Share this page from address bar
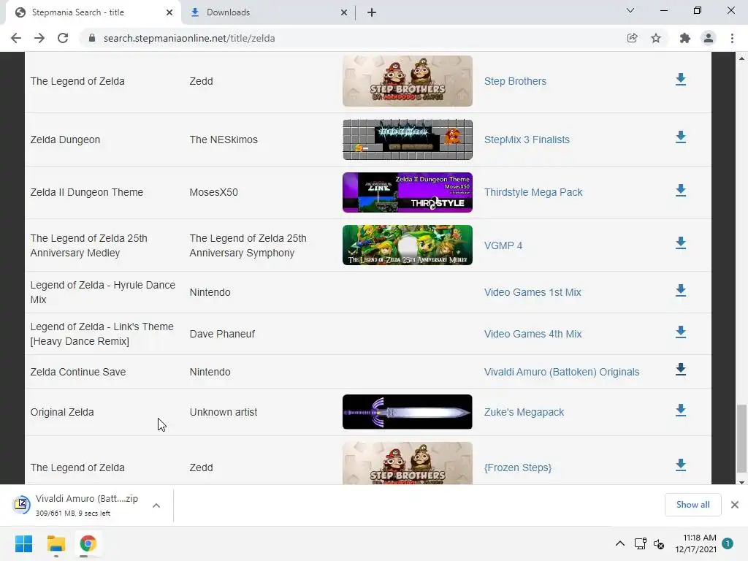The image size is (748, 561). pyautogui.click(x=632, y=38)
